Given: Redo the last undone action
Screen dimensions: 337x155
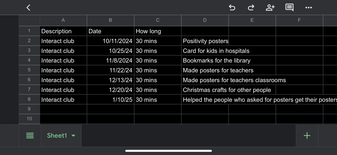Looking at the screenshot, I should coord(251,8).
